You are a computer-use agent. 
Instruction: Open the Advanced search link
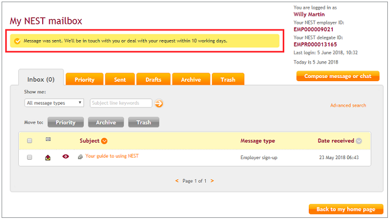coord(348,105)
